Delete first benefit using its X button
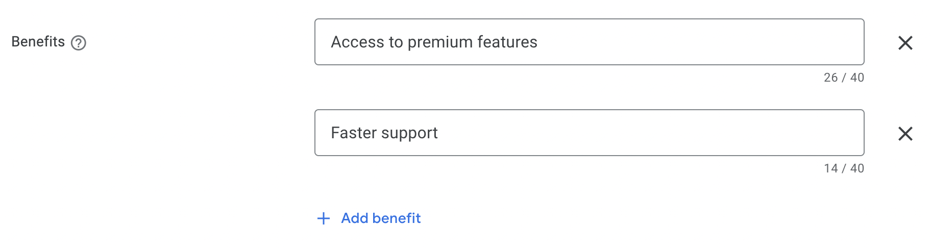Viewport: 931px width, 250px height. coord(905,43)
